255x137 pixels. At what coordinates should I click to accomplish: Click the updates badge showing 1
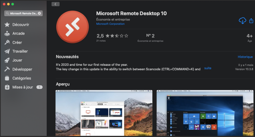39,87
